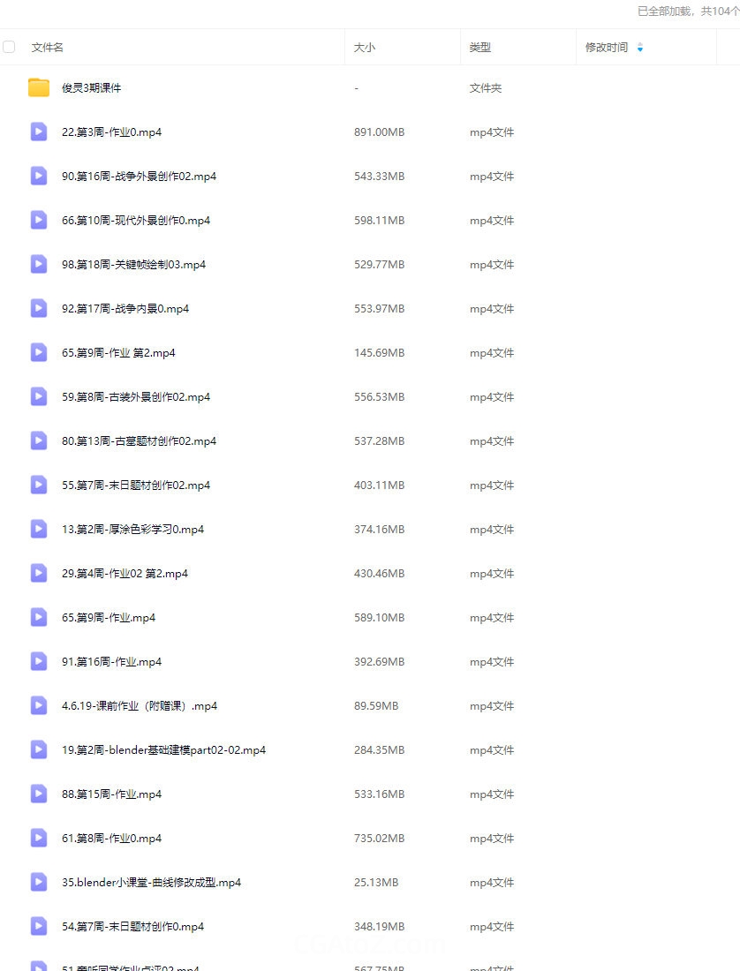Open file 80.第13周-古墓题材创作02.mp4
740x971 pixels.
(x=139, y=440)
